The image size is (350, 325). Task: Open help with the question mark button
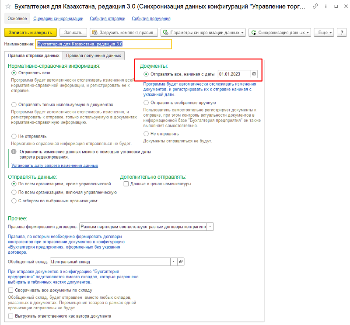341,33
